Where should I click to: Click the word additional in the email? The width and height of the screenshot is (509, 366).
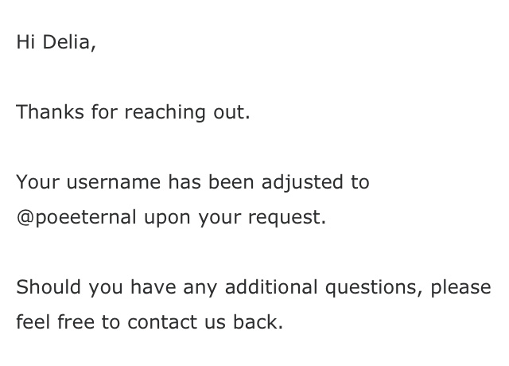tap(272, 287)
